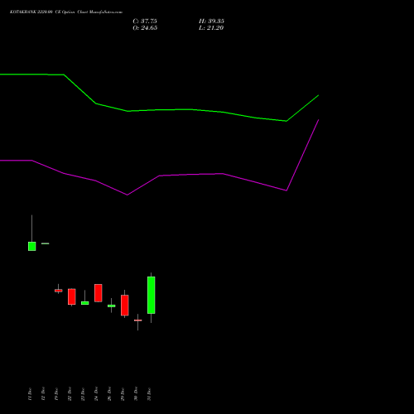This screenshot has height=414, width=414.
Task: Select the small green candle for 26 Dec
Action: tap(112, 306)
